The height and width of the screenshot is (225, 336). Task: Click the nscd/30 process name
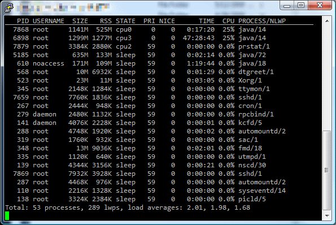[252, 165]
